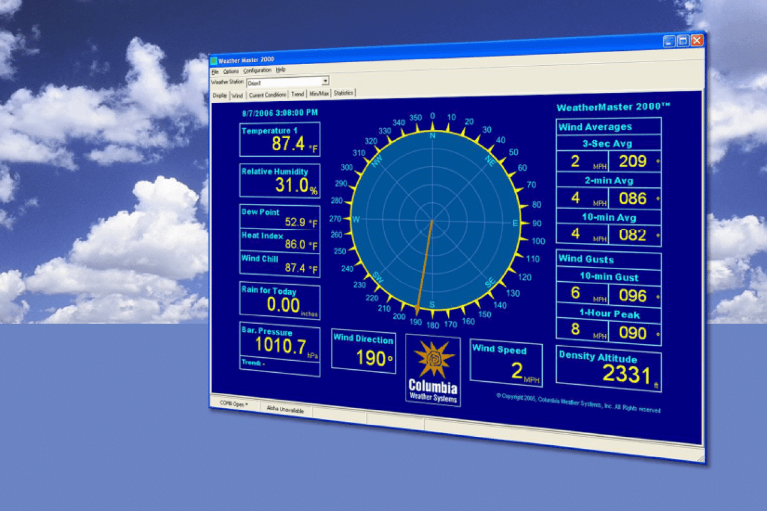The image size is (767, 511).
Task: Click the Weather Master 2000 title bar icon
Action: pyautogui.click(x=213, y=61)
